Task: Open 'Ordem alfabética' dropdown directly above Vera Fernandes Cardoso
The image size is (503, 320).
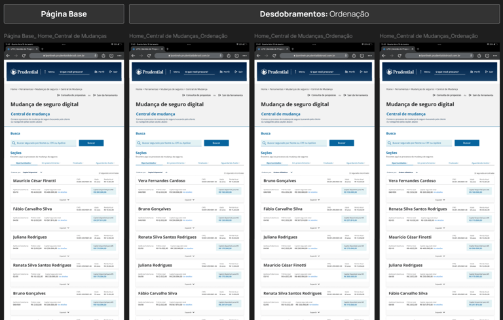Action: click(408, 172)
